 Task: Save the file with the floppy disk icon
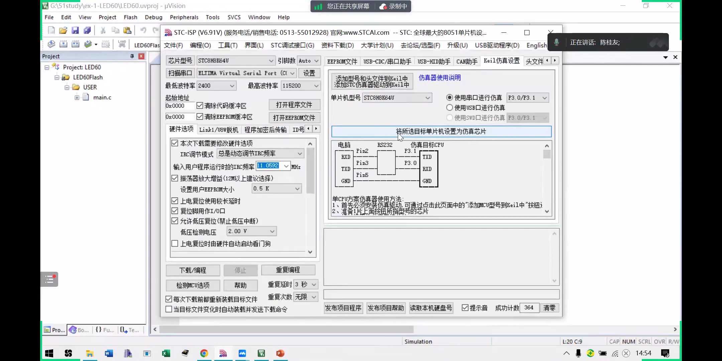75,30
